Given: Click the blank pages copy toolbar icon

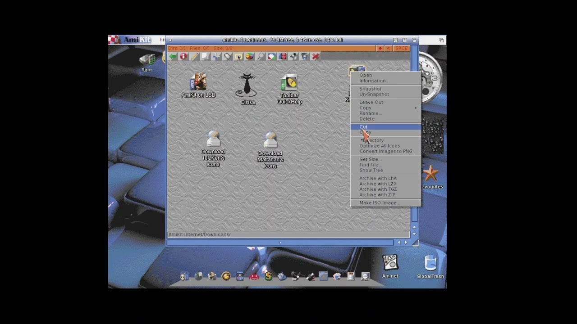Looking at the screenshot, I should pos(206,56).
